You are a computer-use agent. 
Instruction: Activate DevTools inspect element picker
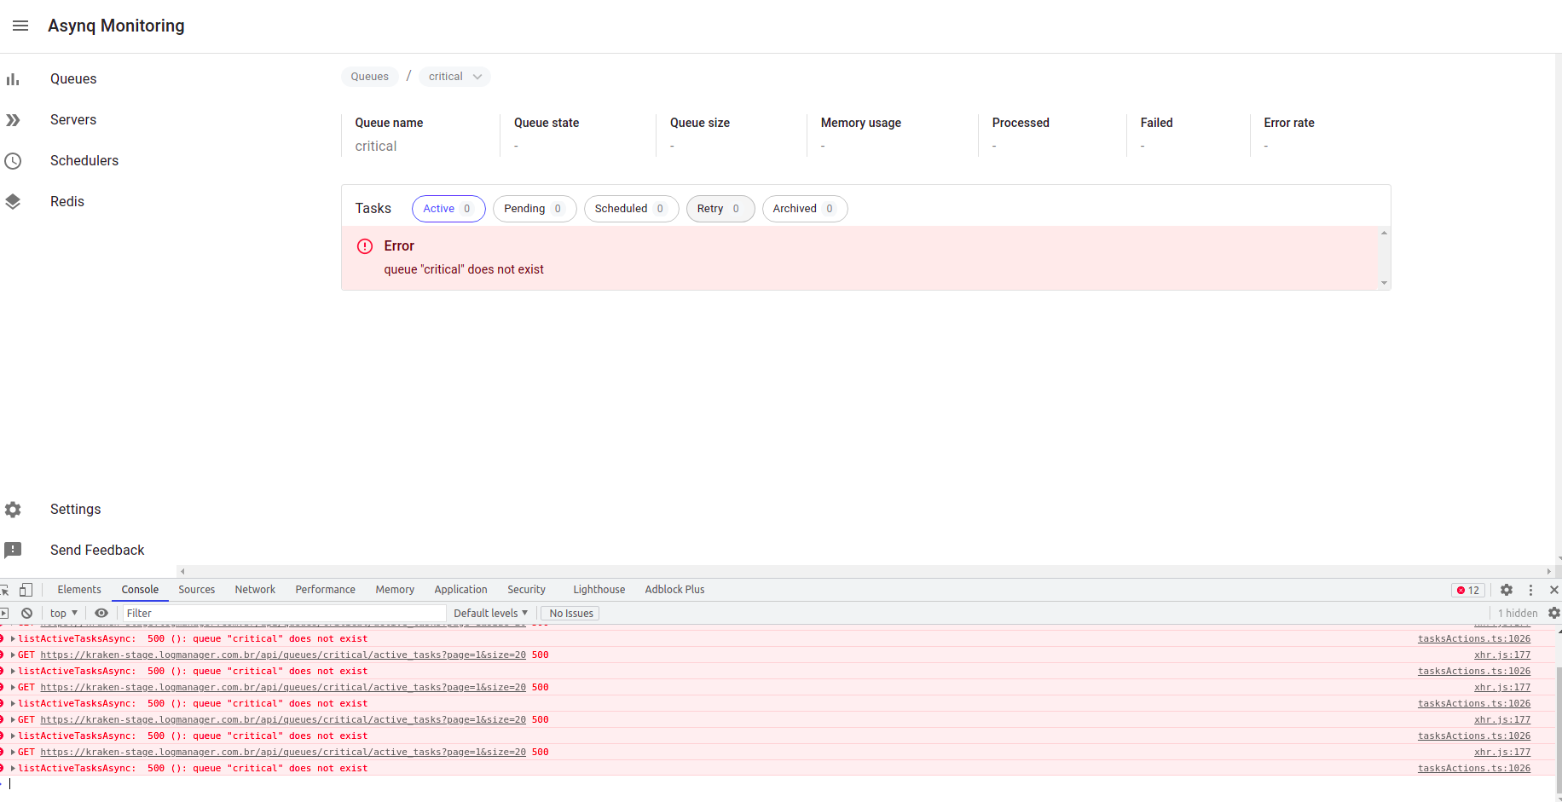(x=4, y=590)
